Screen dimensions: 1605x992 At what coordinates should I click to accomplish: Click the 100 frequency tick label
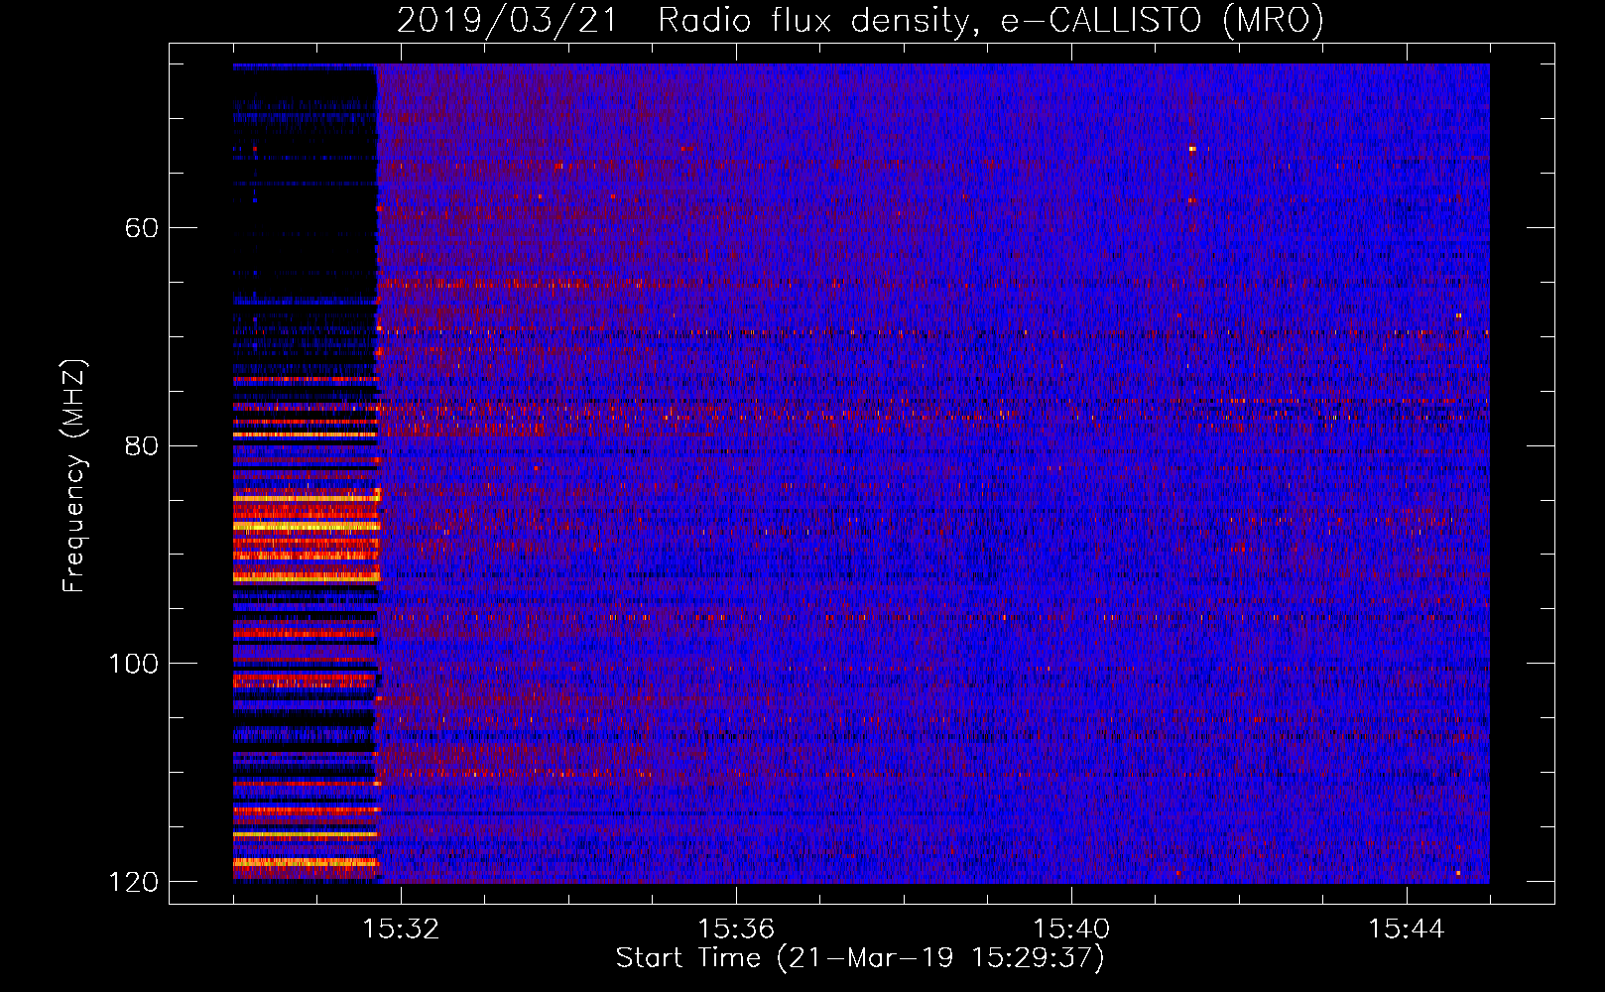(133, 664)
